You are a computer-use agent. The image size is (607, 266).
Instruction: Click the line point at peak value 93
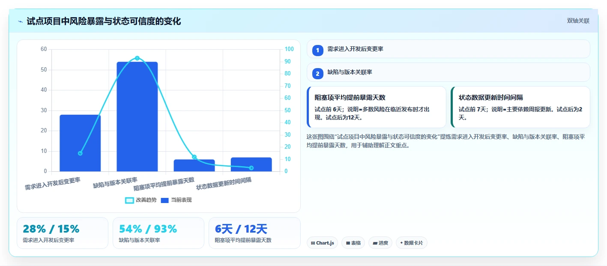137,58
